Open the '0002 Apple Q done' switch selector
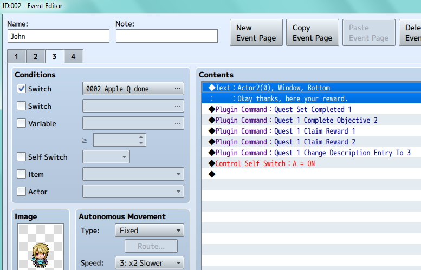Viewport: 421px width, 270px height. click(133, 89)
